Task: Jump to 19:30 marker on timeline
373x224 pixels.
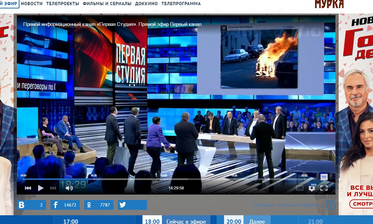Action: [234, 175]
